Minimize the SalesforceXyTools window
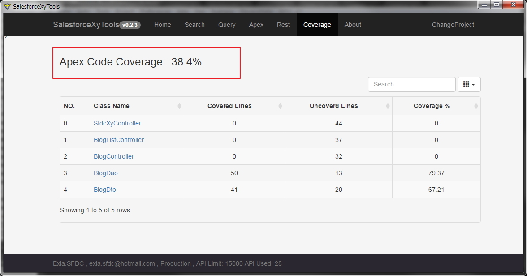Image resolution: width=527 pixels, height=276 pixels. pyautogui.click(x=485, y=5)
